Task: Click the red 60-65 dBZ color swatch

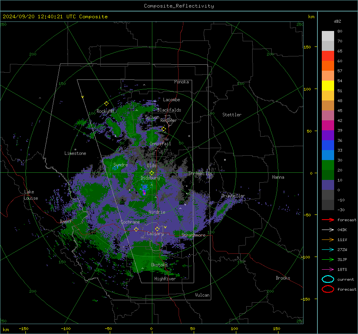Action: 328,56
